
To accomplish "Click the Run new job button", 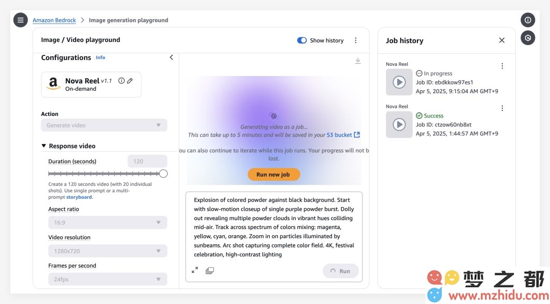I will 273,175.
